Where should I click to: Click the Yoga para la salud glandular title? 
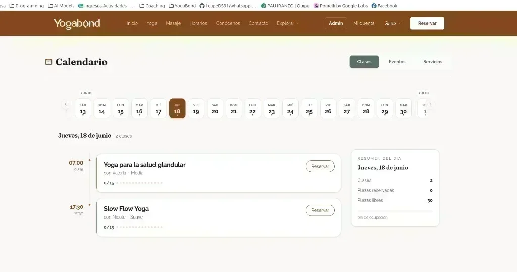click(x=144, y=165)
